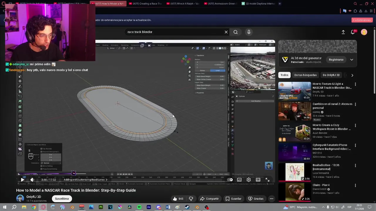This screenshot has width=376, height=211.
Task: Open 'How to Create a Cozy Workspace Room' thumbnail
Action: [295, 132]
